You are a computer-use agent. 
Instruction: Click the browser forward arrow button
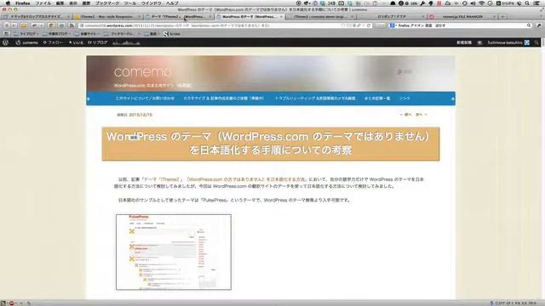(x=14, y=25)
